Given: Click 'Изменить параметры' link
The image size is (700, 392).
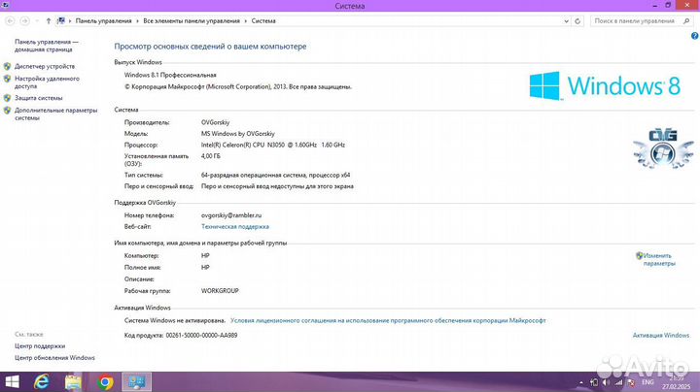Looking at the screenshot, I should [659, 260].
